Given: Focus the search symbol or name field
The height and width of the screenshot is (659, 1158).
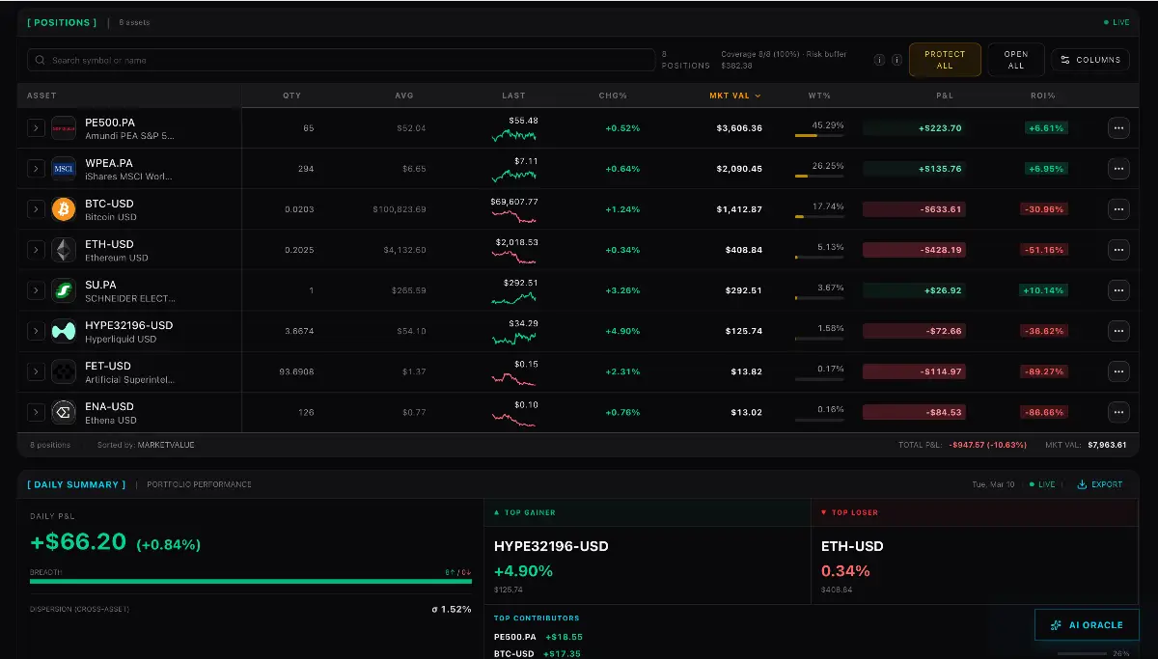Looking at the screenshot, I should pos(342,60).
